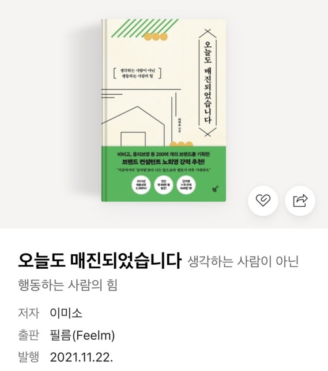
Task: Click the 2,200% round badge on cover
Action: pos(141,185)
